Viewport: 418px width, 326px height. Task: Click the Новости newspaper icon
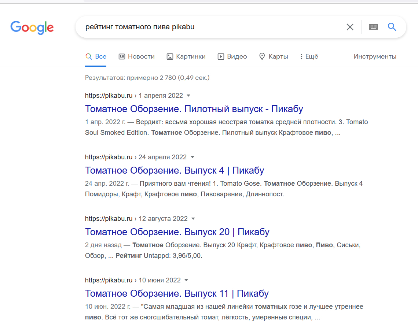point(122,56)
